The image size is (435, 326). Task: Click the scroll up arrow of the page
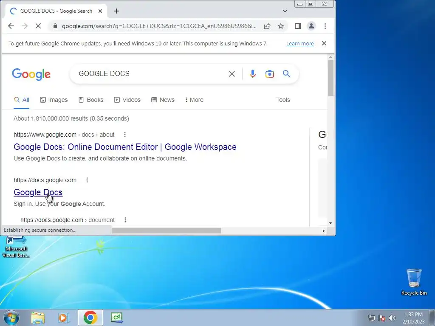[330, 57]
